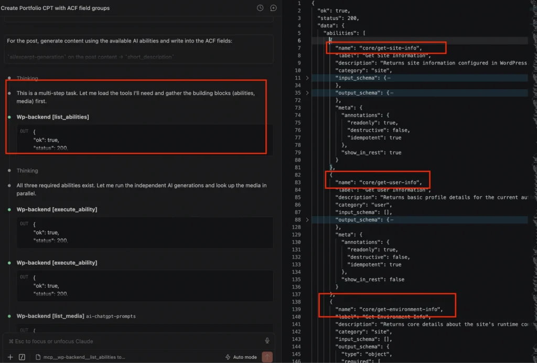Click the 'Returns basic profile details' description line

[431, 198]
